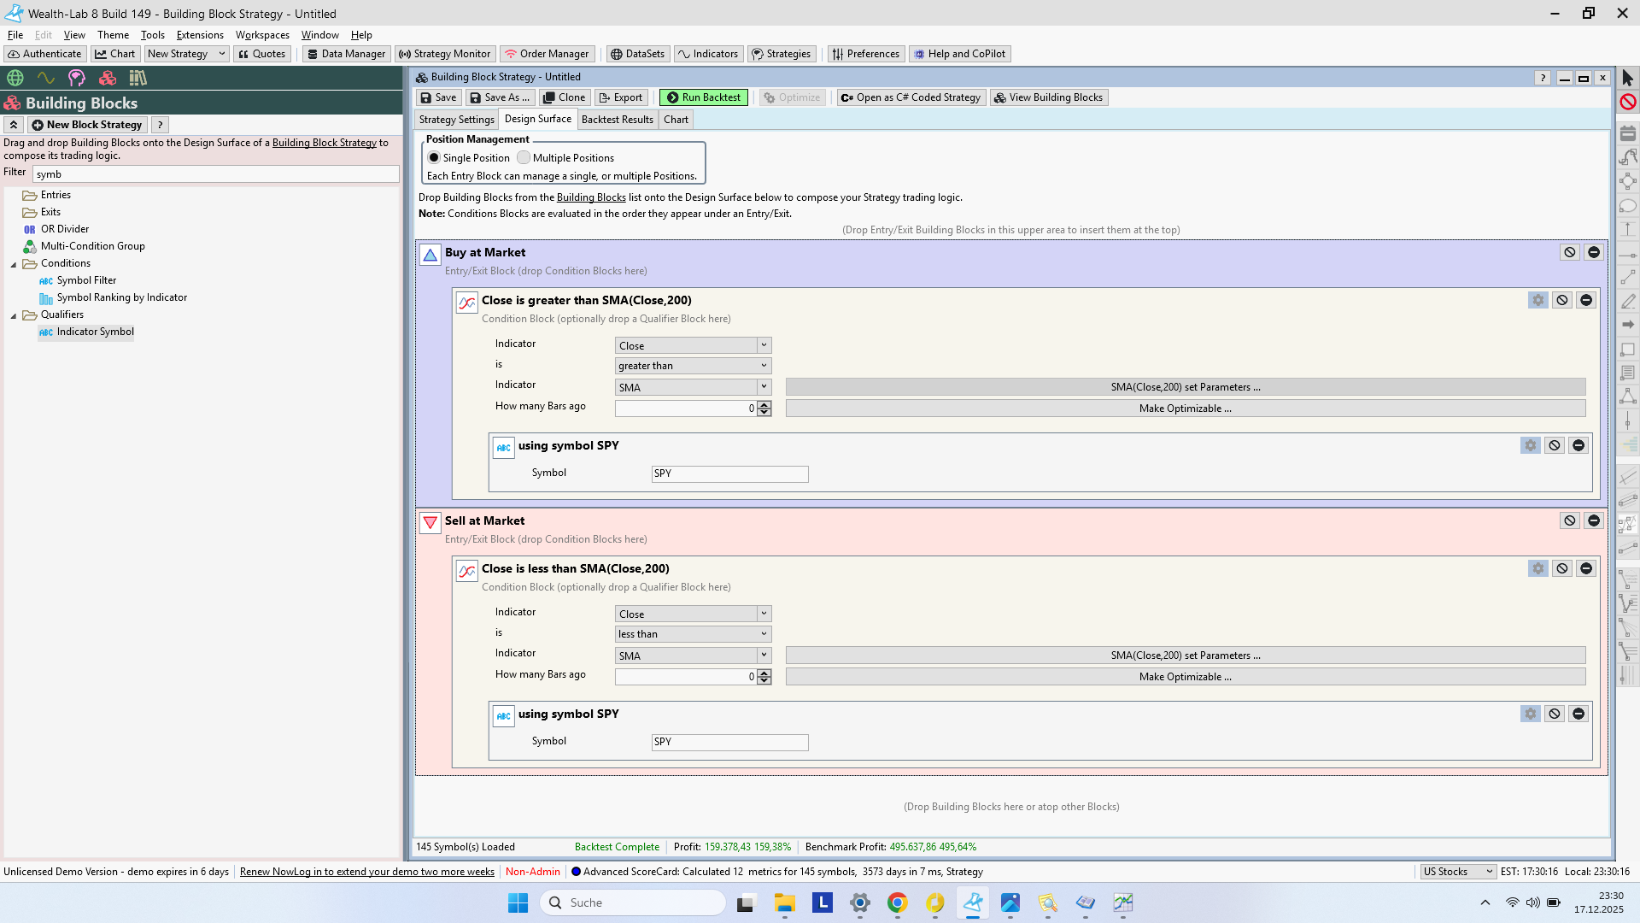The width and height of the screenshot is (1640, 923).
Task: Click gear icon on Close greater than SMA block
Action: click(1537, 300)
